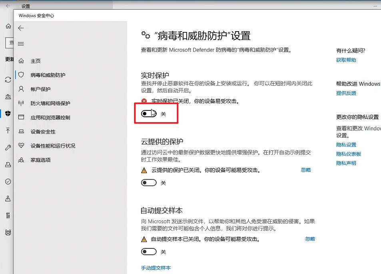Click 忽略 next to the 云提供的保护 warning
Screen dimensions: 381x274
coord(305,170)
